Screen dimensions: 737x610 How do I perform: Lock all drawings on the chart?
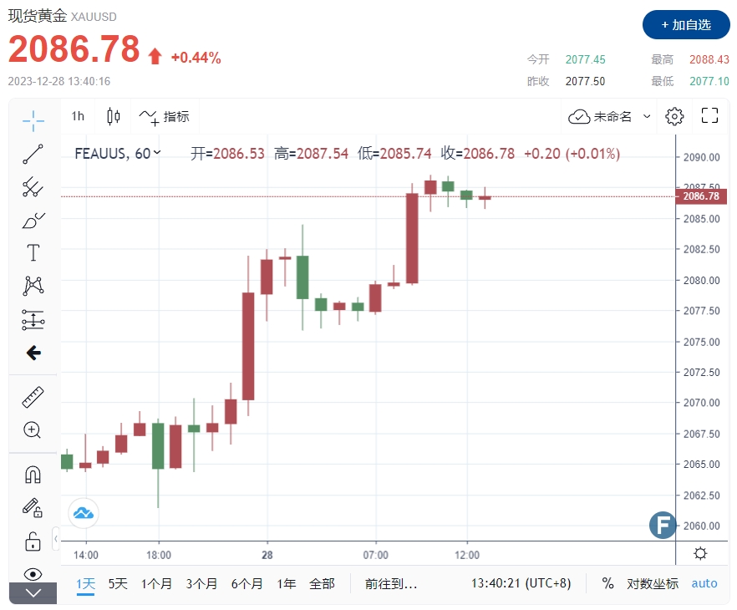33,541
